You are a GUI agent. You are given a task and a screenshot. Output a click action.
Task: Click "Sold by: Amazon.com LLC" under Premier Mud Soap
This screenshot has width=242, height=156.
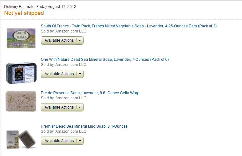coord(63,131)
